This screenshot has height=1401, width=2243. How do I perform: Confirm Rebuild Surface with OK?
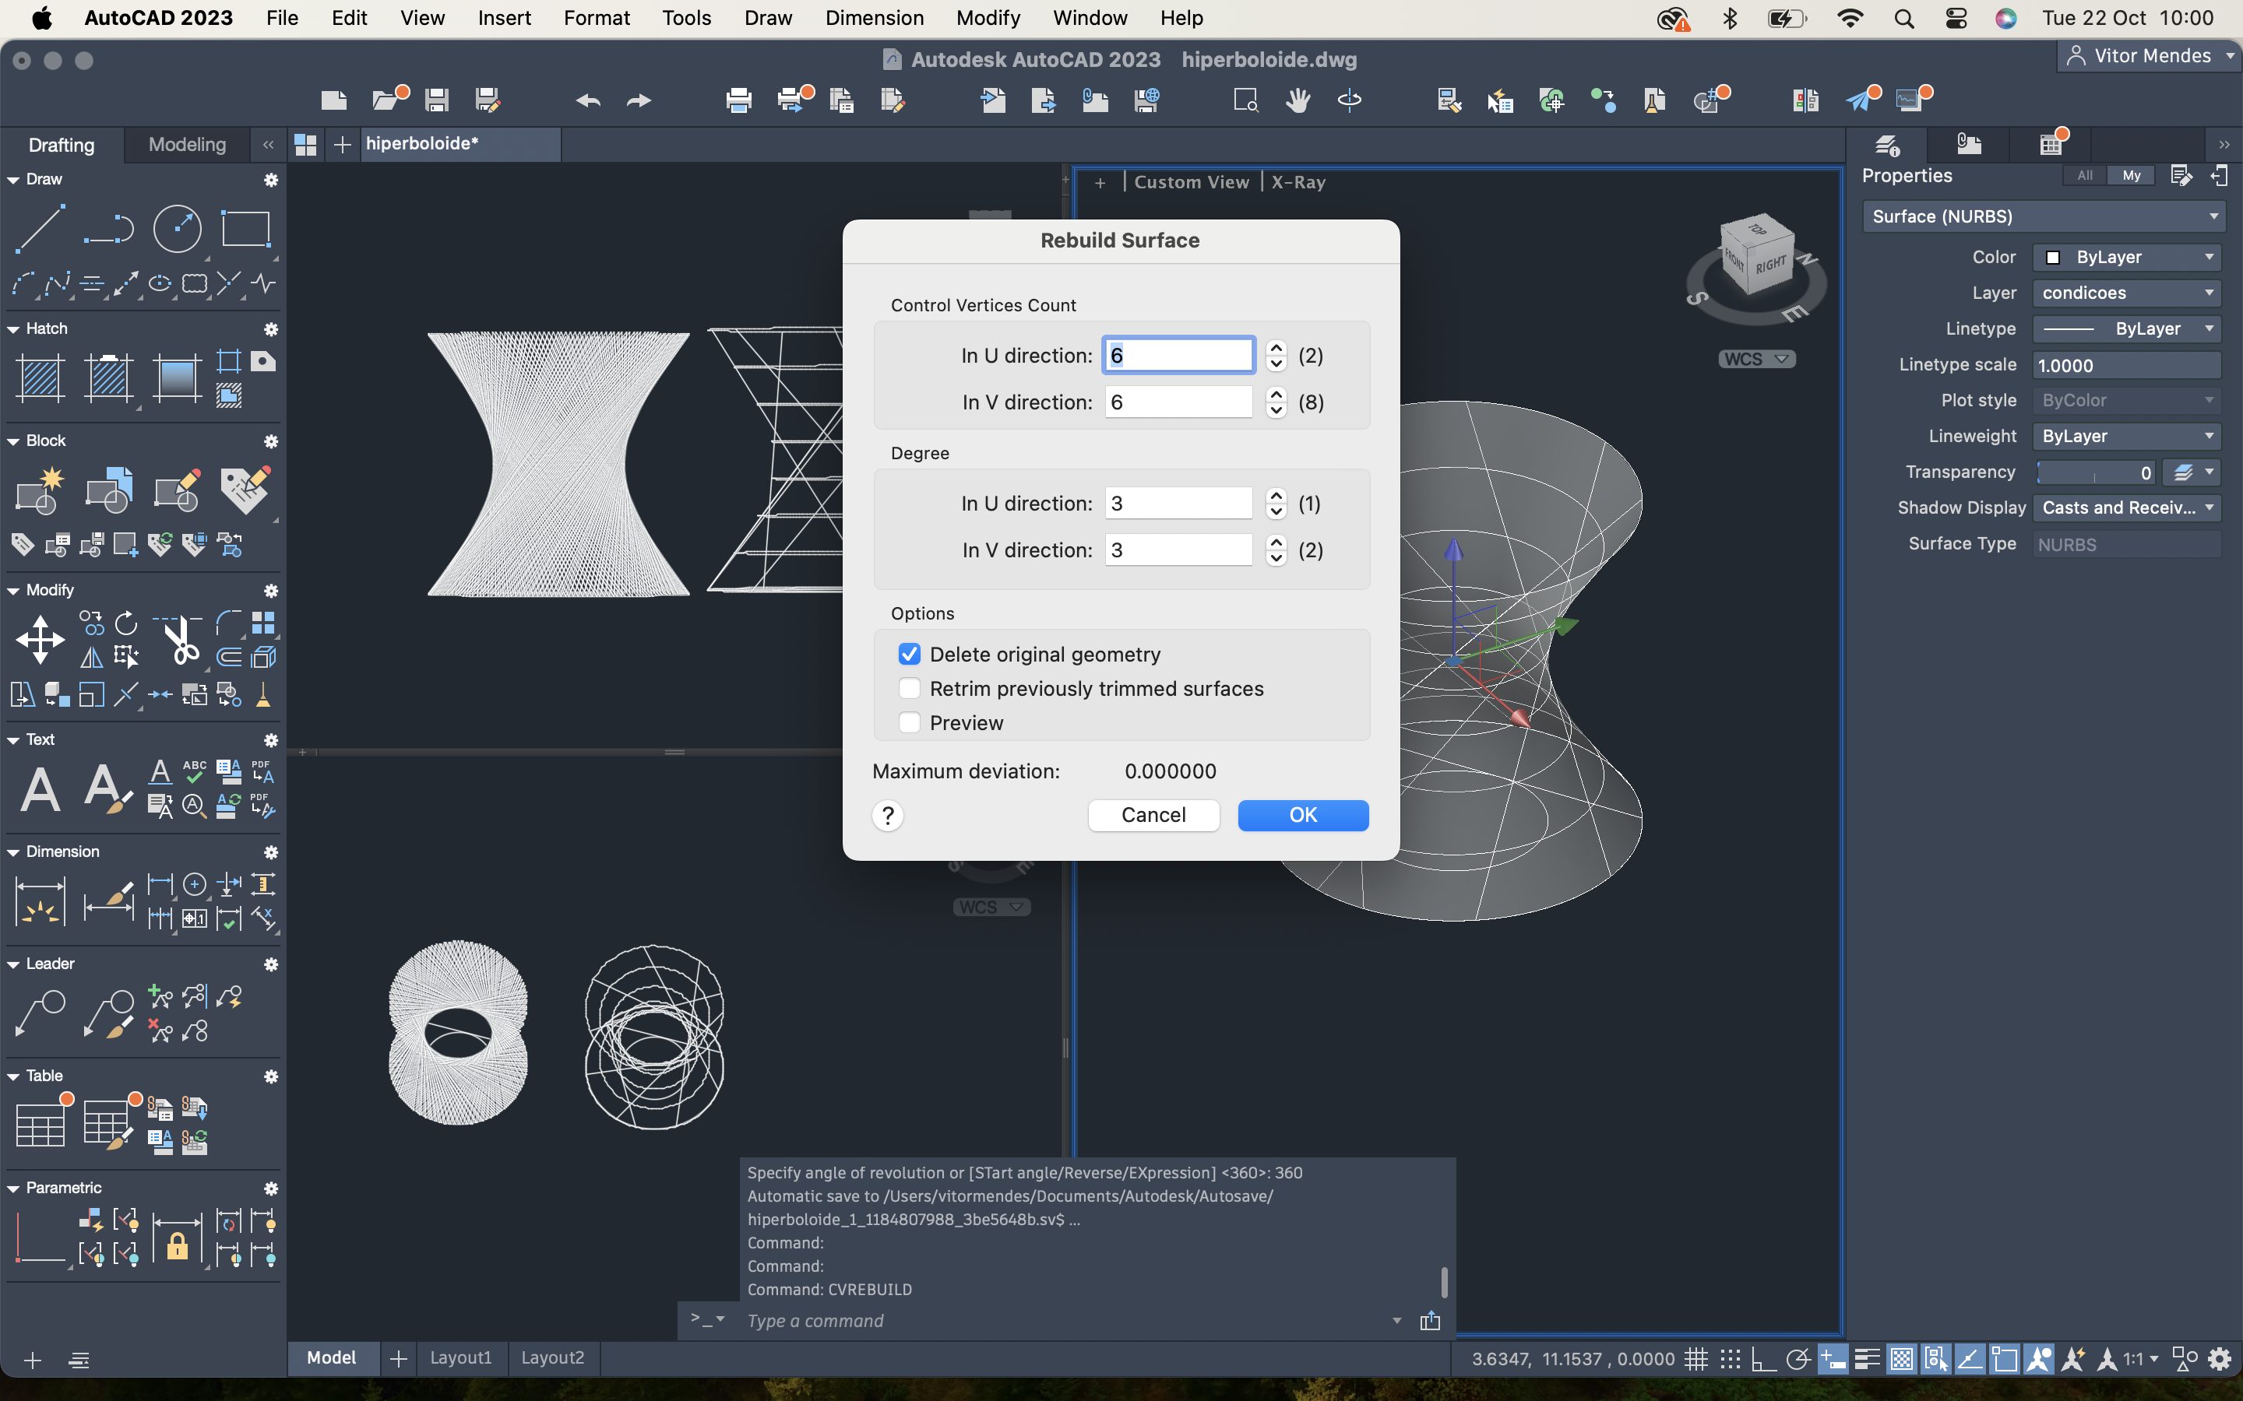tap(1303, 814)
